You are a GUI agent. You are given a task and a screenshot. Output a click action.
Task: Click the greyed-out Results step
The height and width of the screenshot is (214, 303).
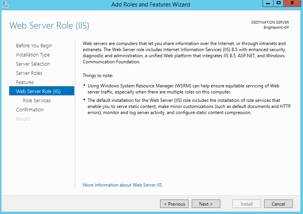pos(23,119)
